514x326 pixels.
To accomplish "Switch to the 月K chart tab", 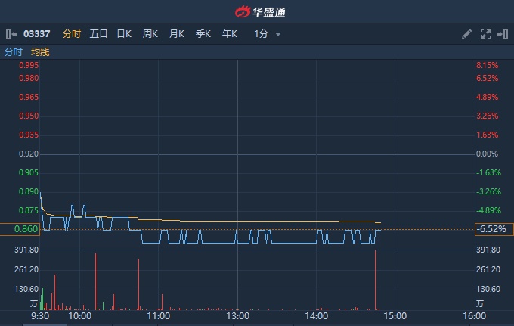I will click(x=177, y=34).
